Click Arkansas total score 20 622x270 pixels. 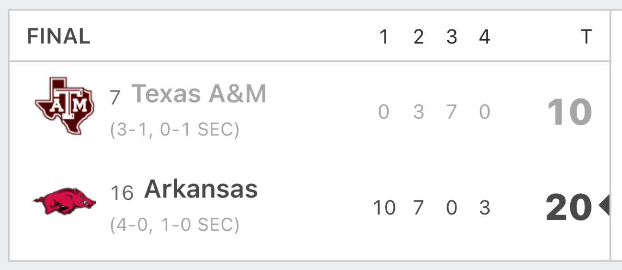[569, 207]
